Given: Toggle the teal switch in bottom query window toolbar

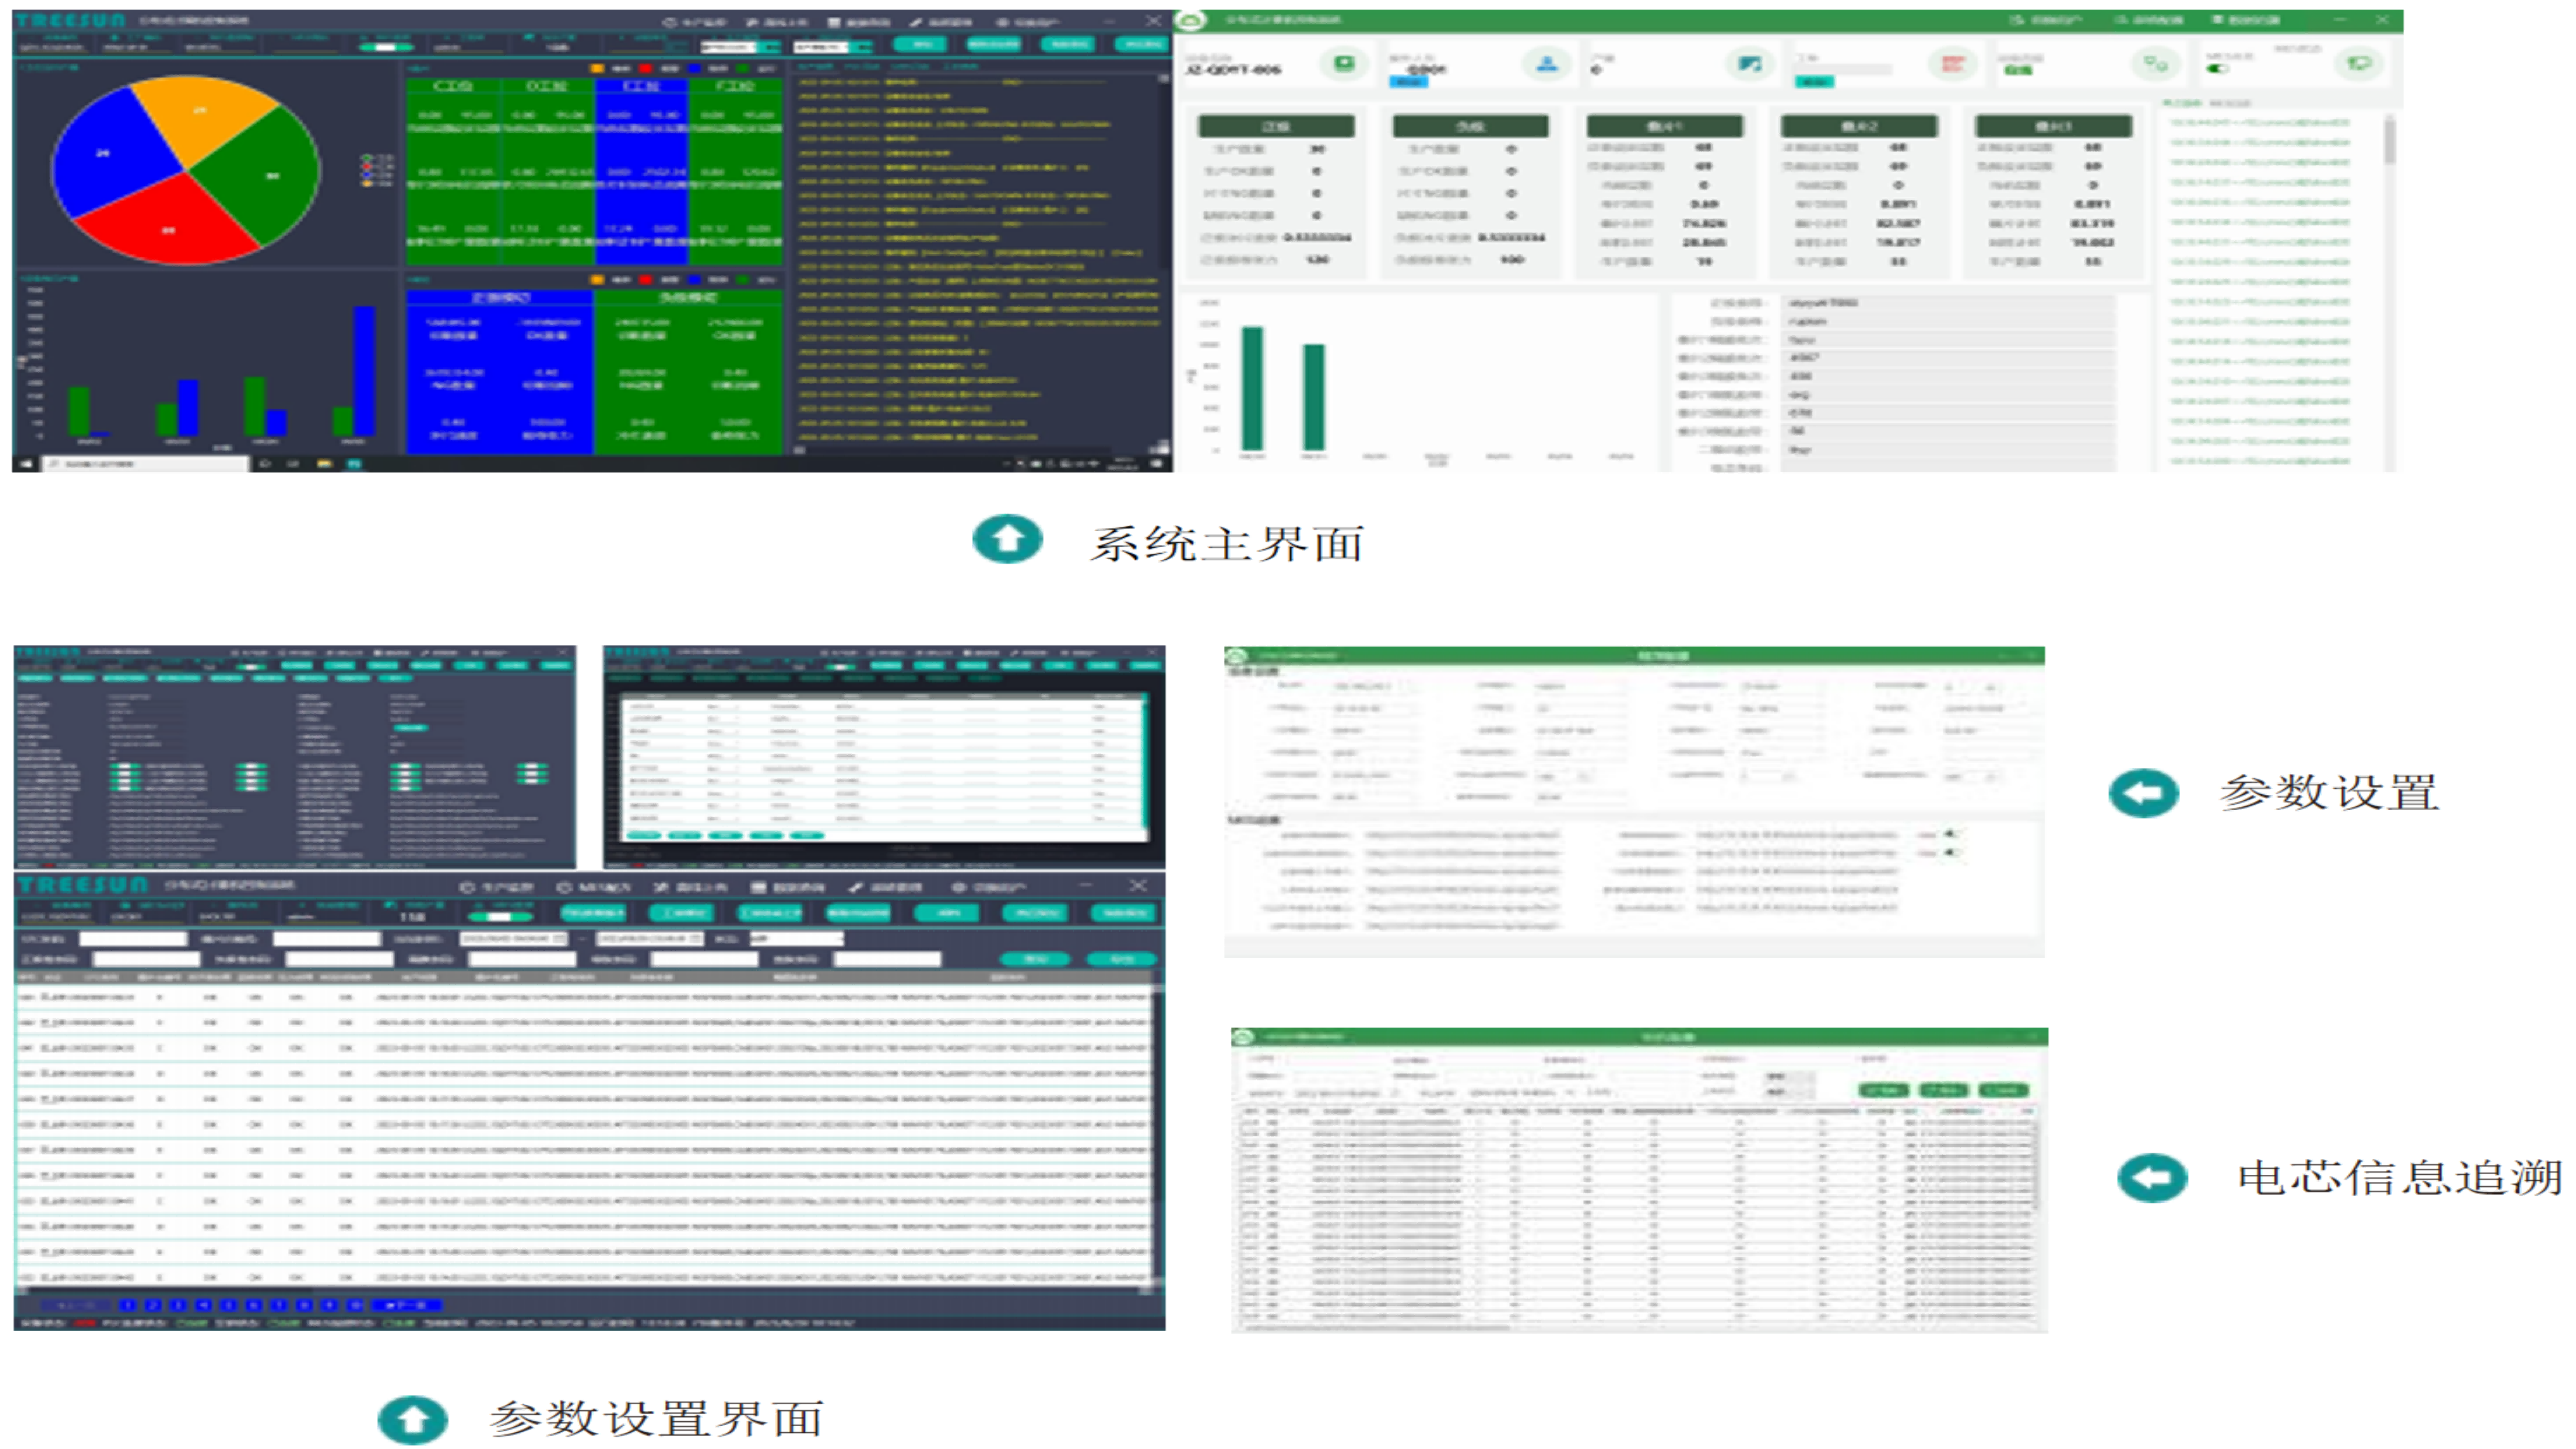Looking at the screenshot, I should 501,916.
